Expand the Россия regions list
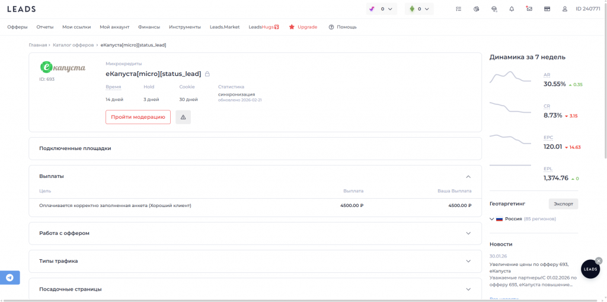 (x=492, y=219)
